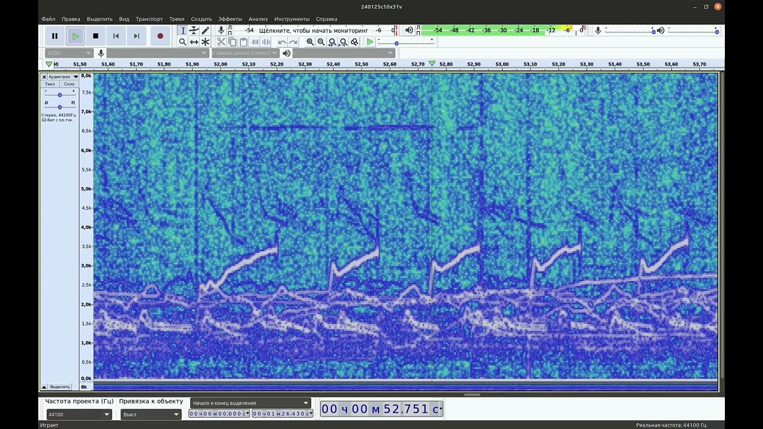Open the Анализ menu
The height and width of the screenshot is (429, 763).
point(258,19)
